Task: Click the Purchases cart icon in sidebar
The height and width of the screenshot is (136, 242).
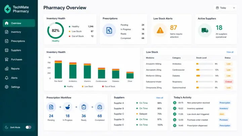Action: pos(6,59)
